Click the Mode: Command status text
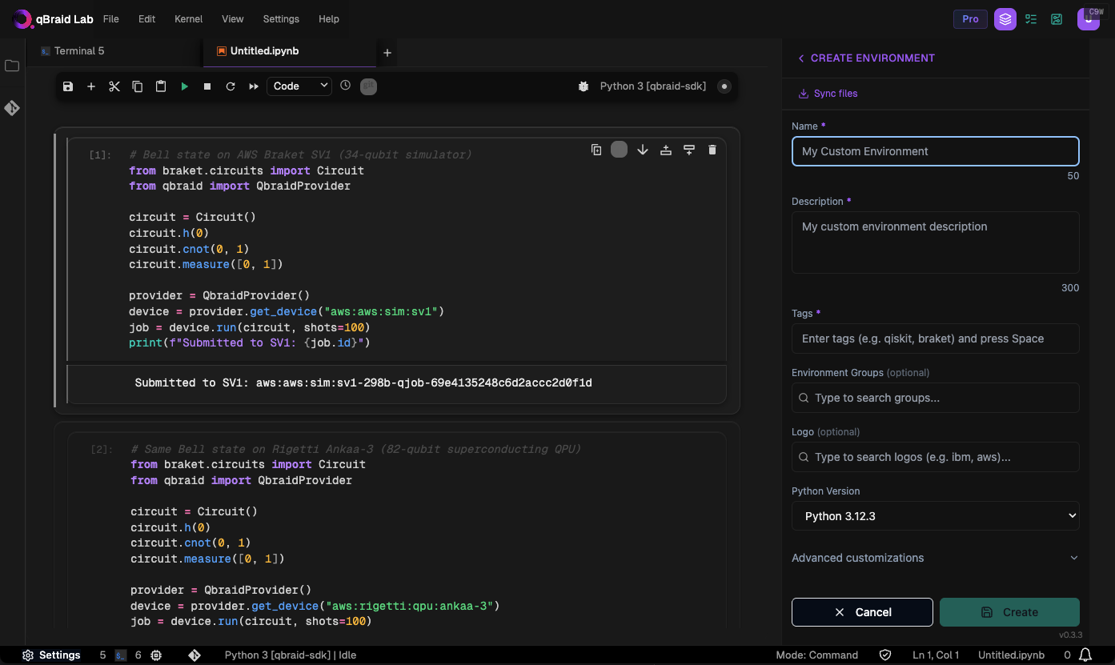The width and height of the screenshot is (1115, 665). click(817, 655)
